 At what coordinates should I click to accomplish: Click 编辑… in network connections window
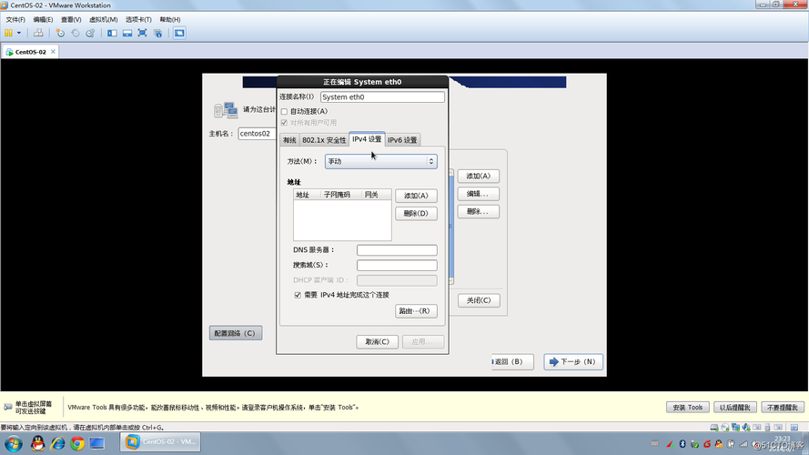[479, 194]
